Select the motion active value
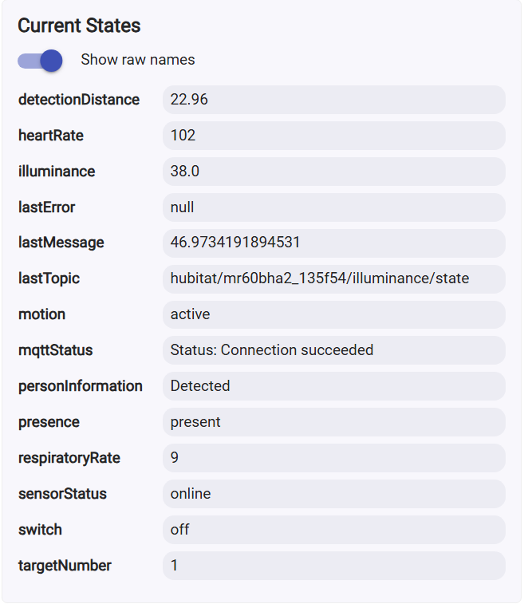532x604 pixels. click(333, 314)
